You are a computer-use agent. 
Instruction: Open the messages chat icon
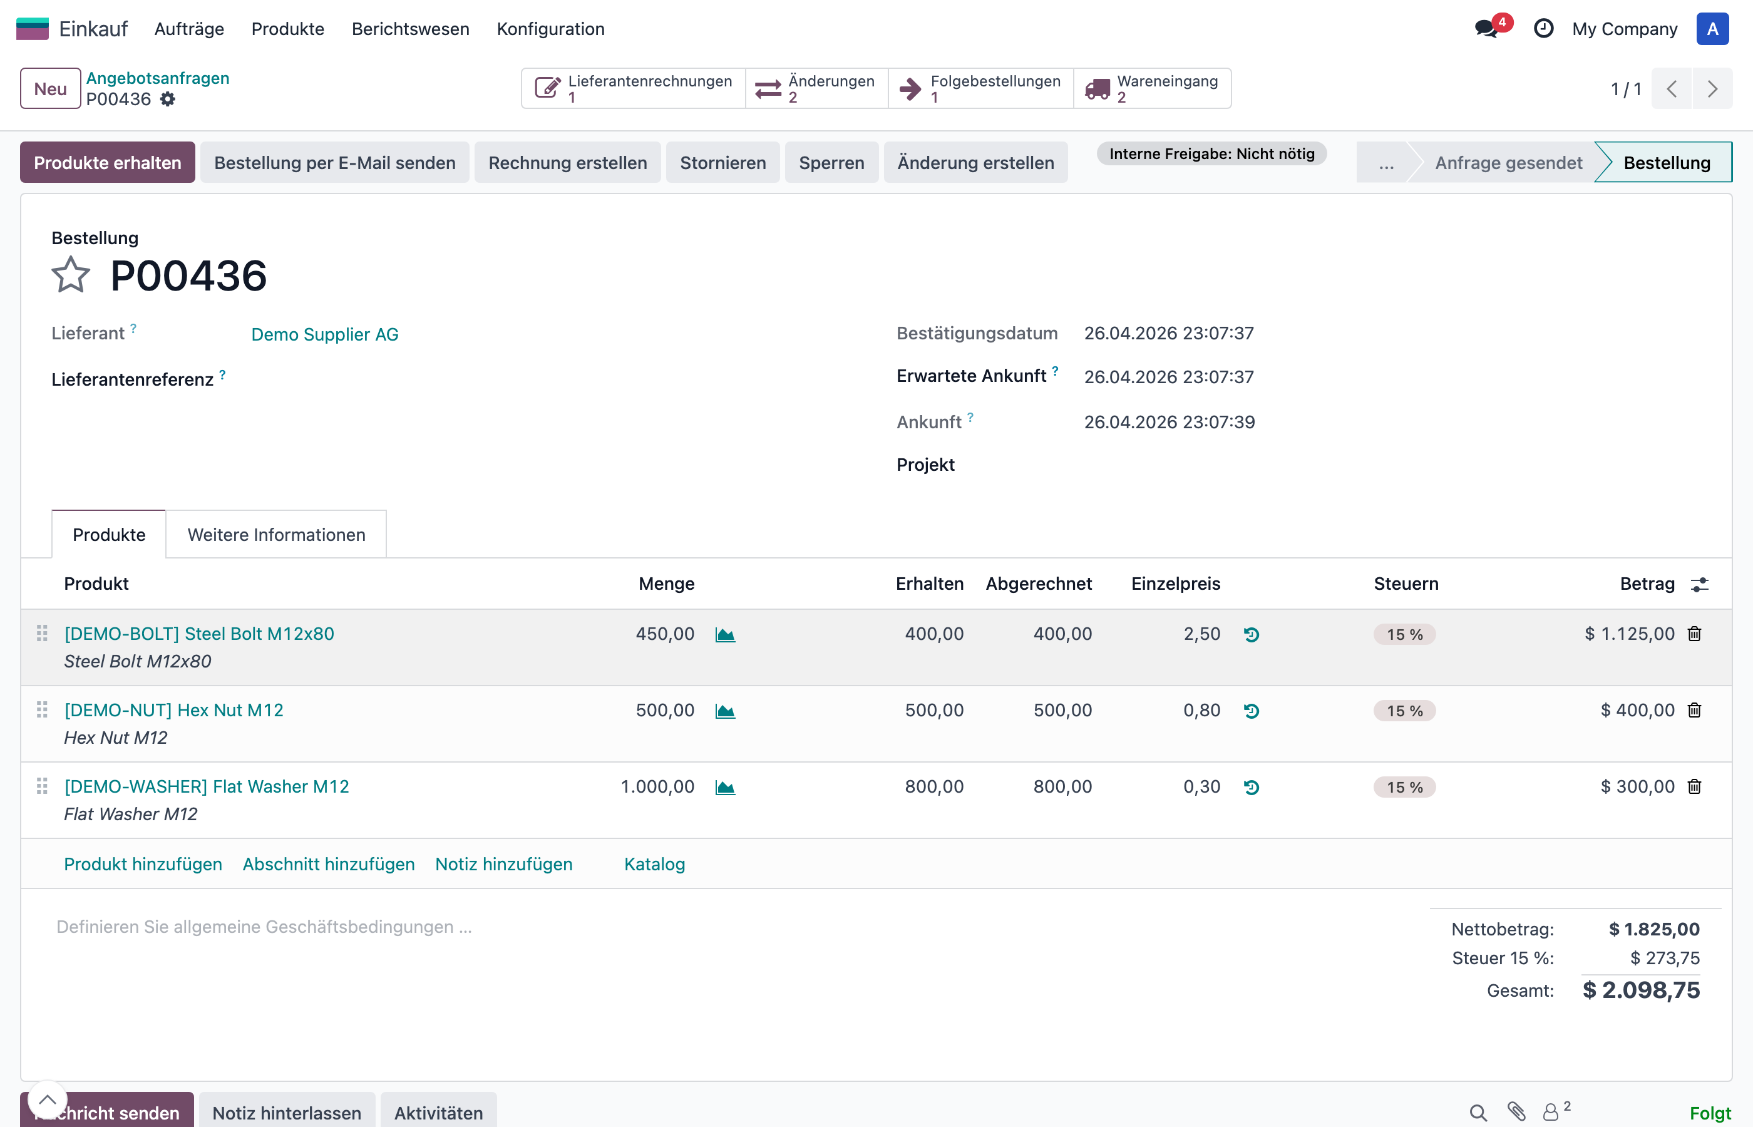1486,29
